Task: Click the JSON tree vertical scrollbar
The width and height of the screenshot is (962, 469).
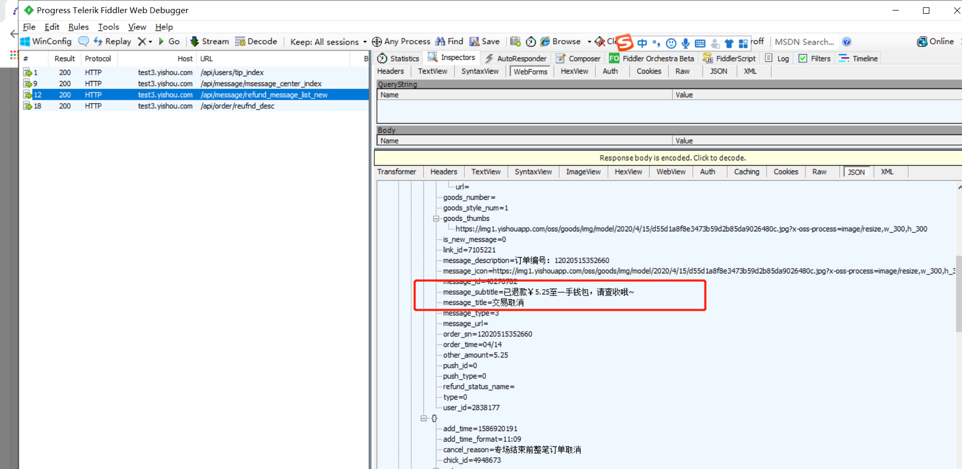Action: 959,293
